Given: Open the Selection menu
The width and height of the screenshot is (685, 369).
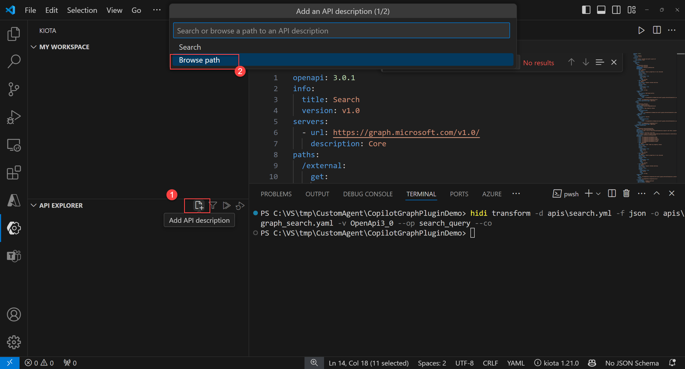Looking at the screenshot, I should [x=82, y=10].
